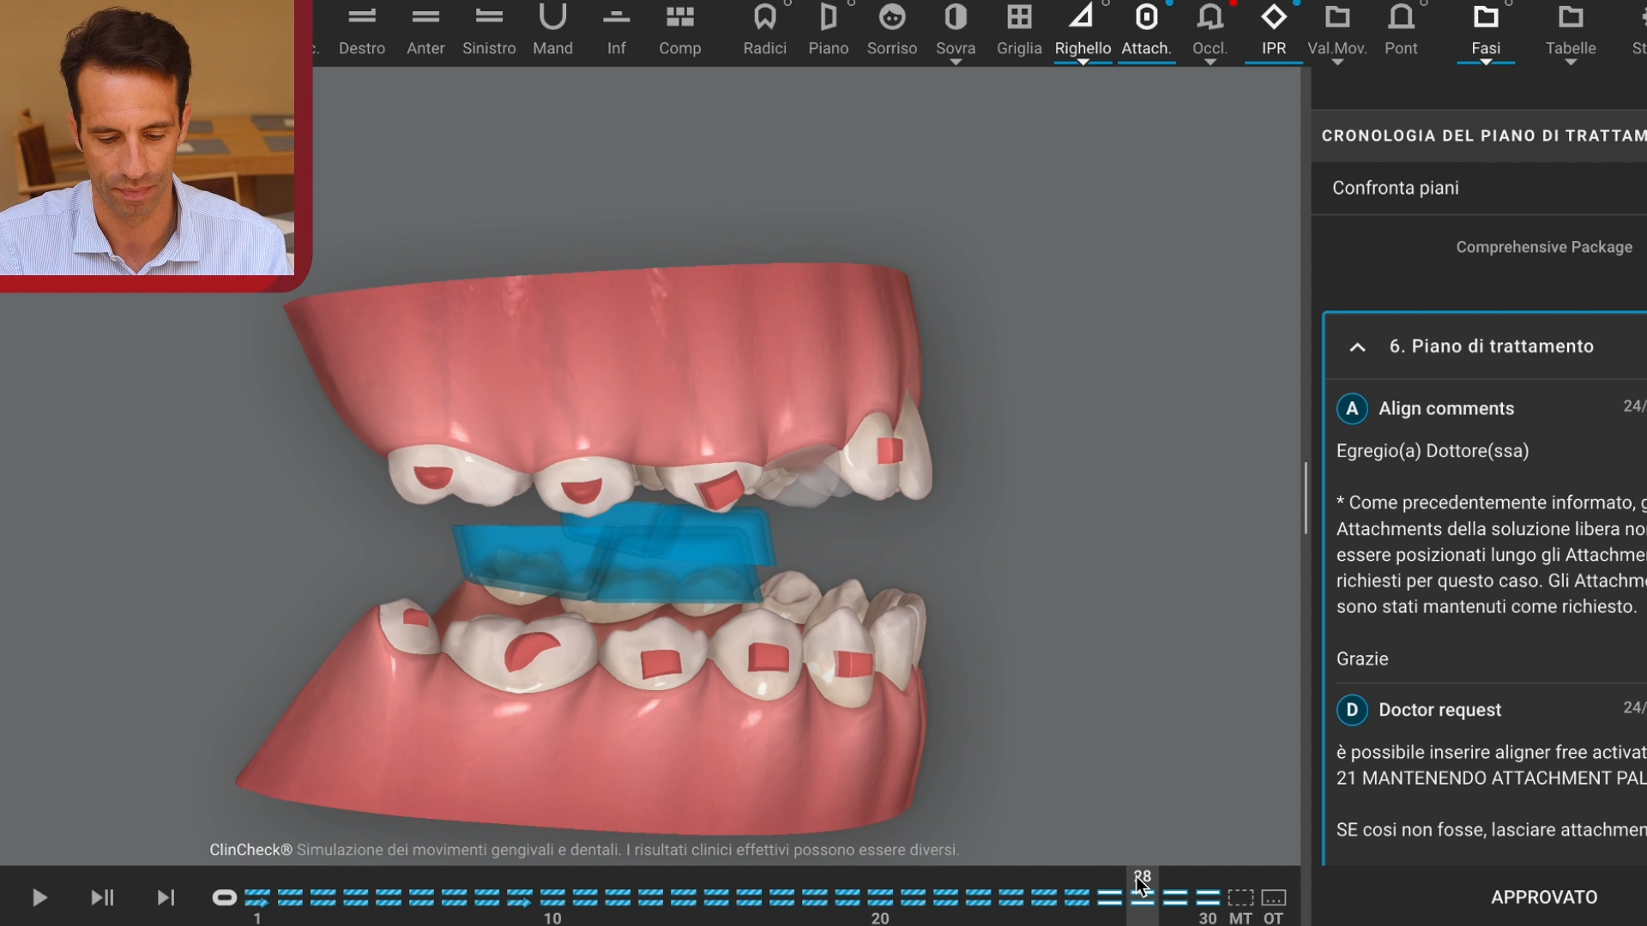Open Confronta piani

(1395, 188)
